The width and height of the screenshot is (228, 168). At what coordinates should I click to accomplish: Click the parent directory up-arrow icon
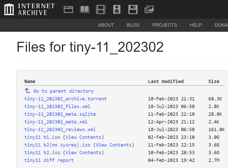tap(27, 91)
